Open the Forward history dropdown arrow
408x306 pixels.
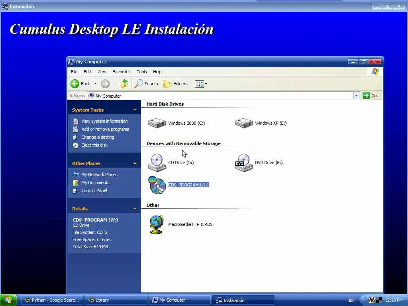(115, 84)
